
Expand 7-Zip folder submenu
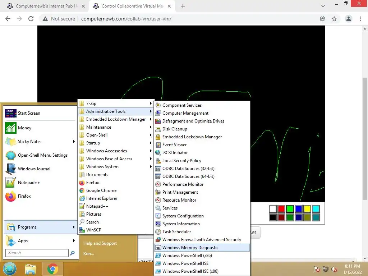(116, 103)
